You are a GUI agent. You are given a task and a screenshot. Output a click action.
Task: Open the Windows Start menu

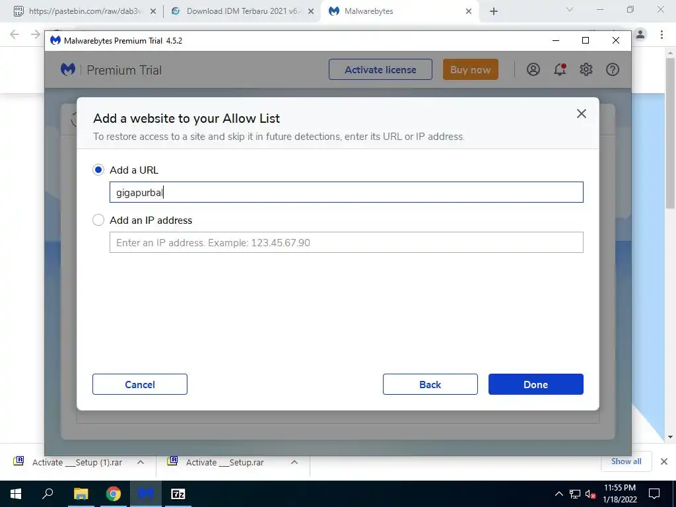pos(16,494)
